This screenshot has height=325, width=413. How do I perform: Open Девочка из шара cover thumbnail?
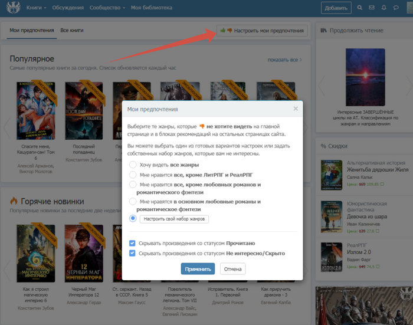click(332, 216)
